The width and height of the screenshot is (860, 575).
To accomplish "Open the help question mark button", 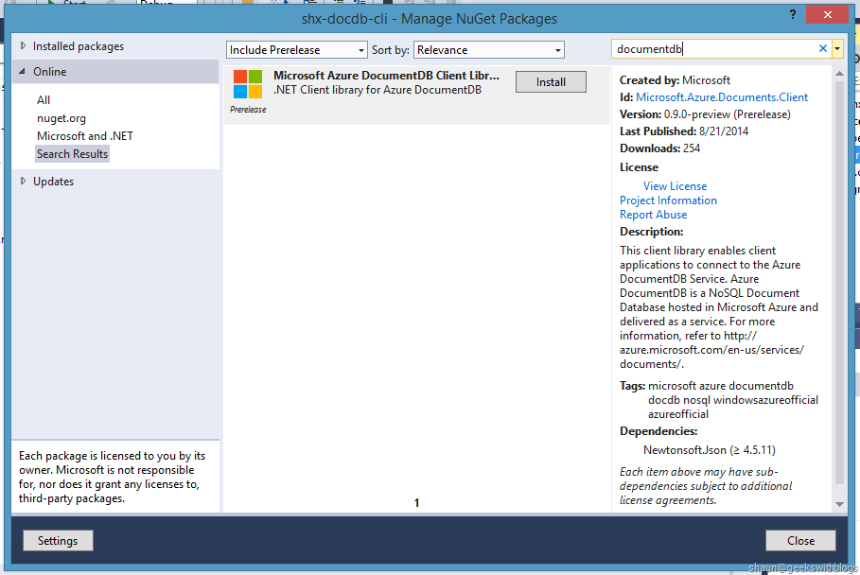I will (793, 15).
